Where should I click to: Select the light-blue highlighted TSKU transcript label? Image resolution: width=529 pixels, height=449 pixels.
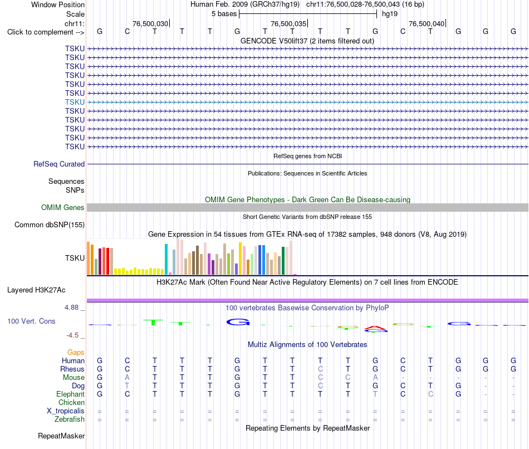(75, 102)
